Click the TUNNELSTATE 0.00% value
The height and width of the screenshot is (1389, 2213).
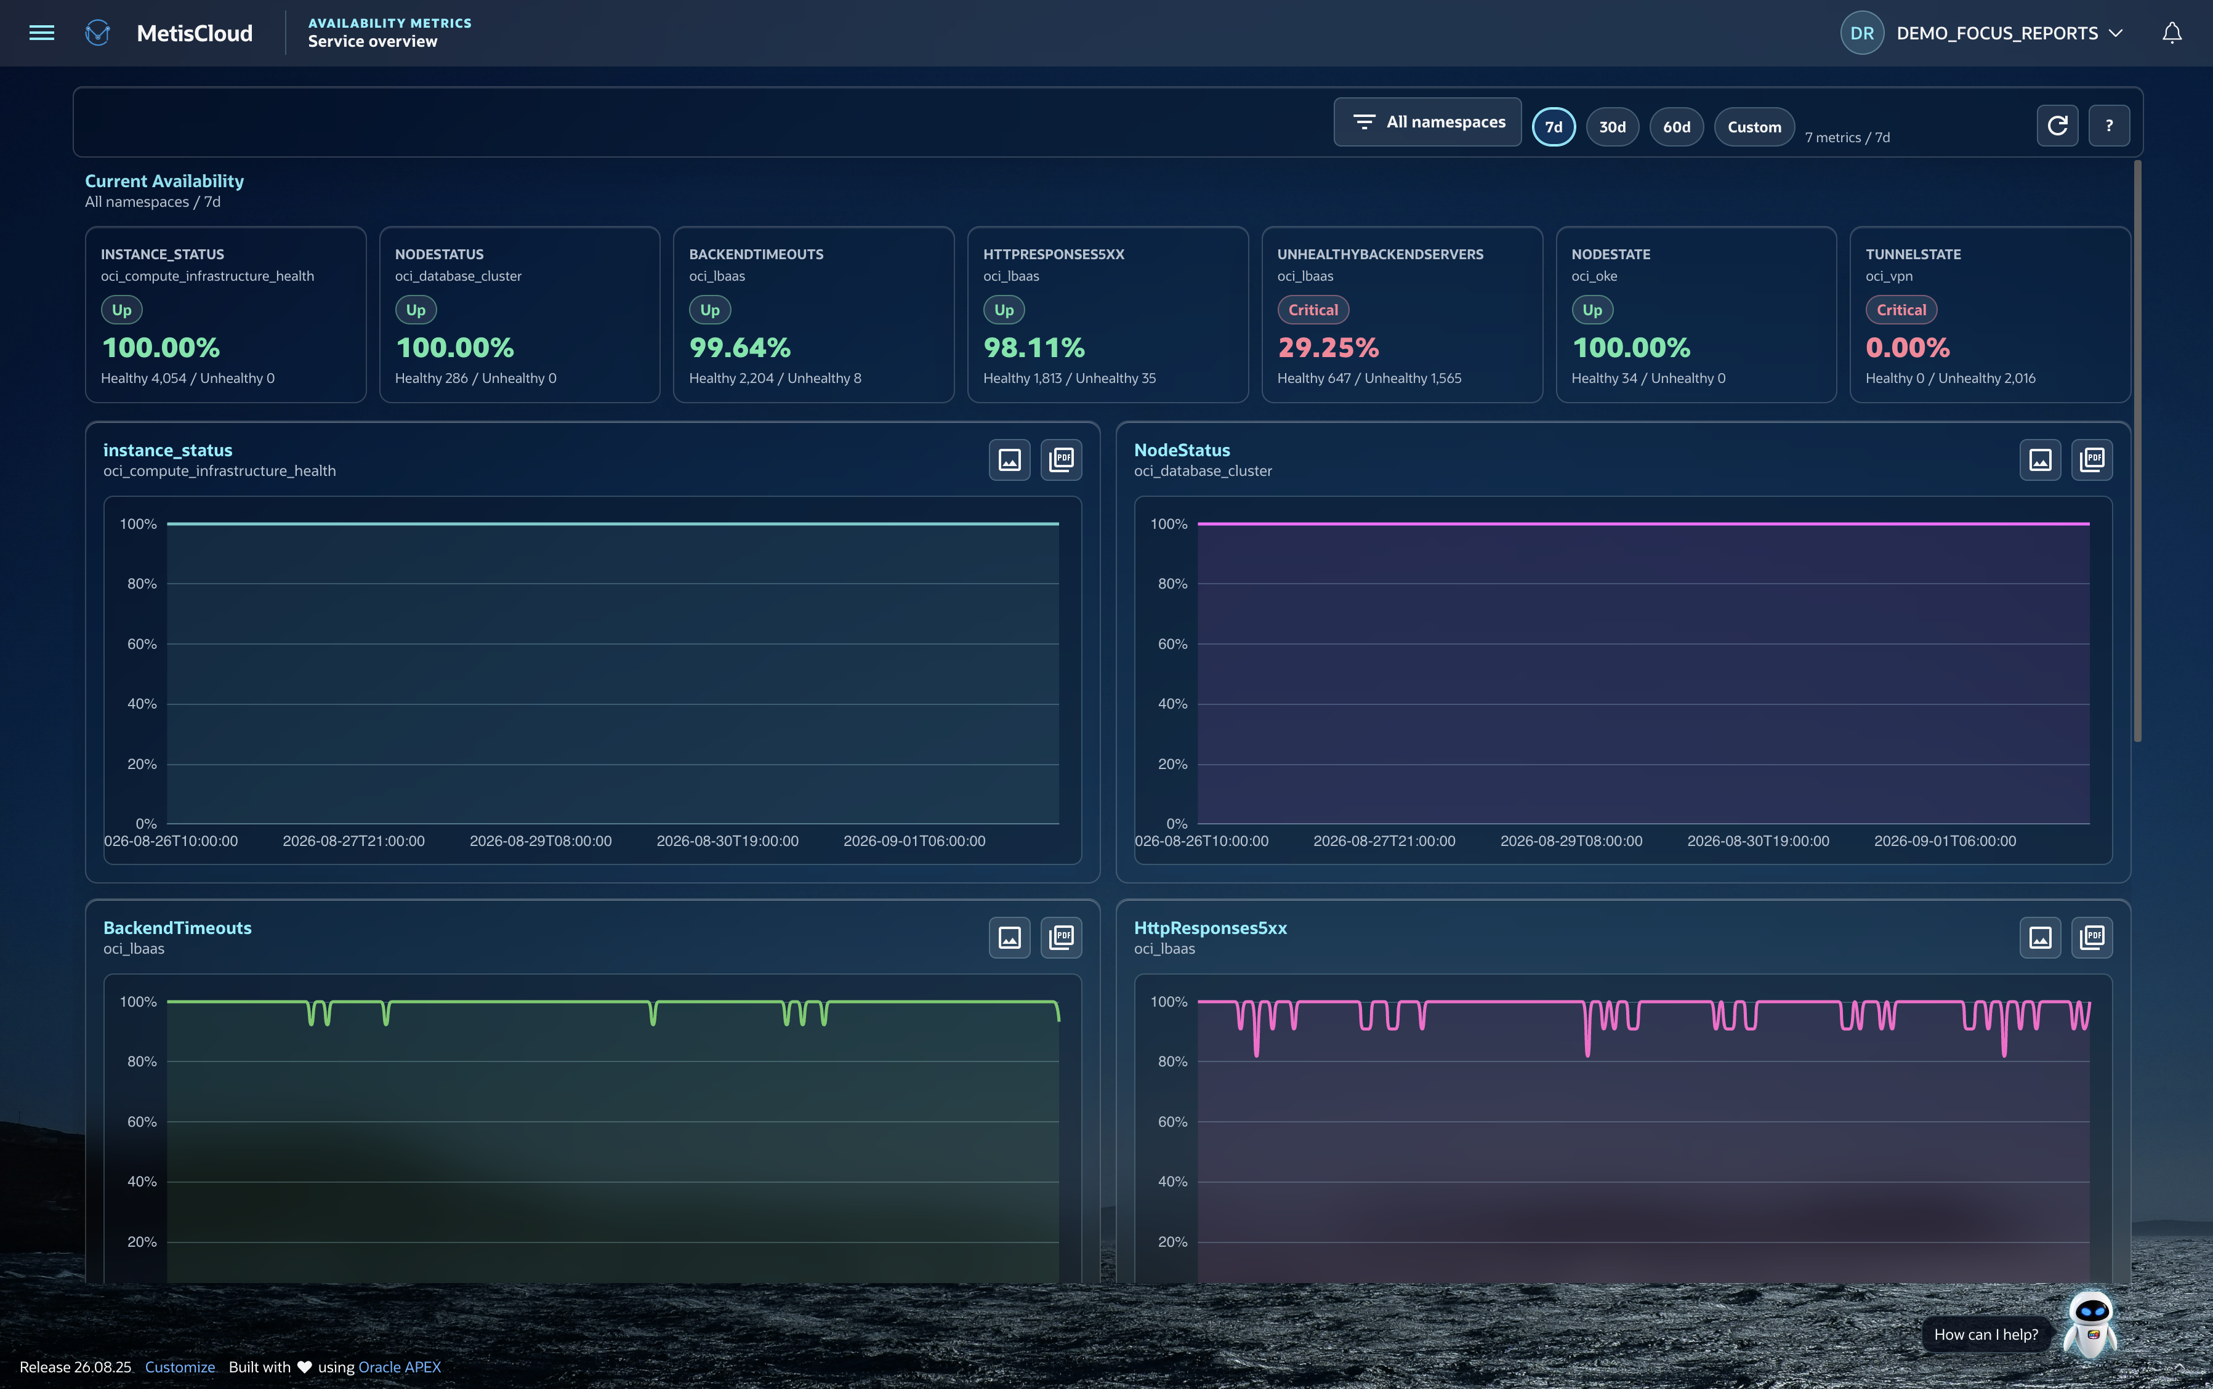(1907, 347)
